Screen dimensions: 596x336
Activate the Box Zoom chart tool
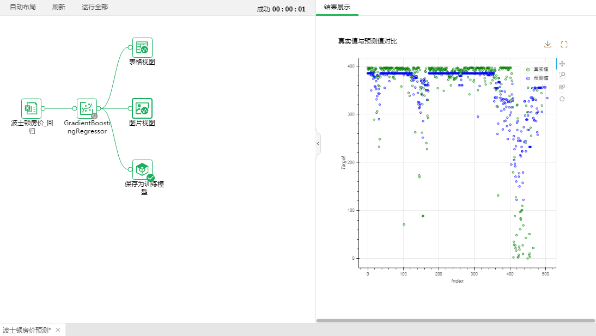point(562,75)
